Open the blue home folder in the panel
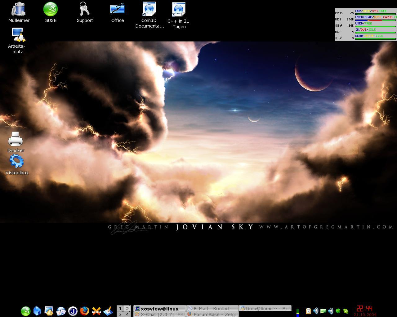 click(37, 311)
